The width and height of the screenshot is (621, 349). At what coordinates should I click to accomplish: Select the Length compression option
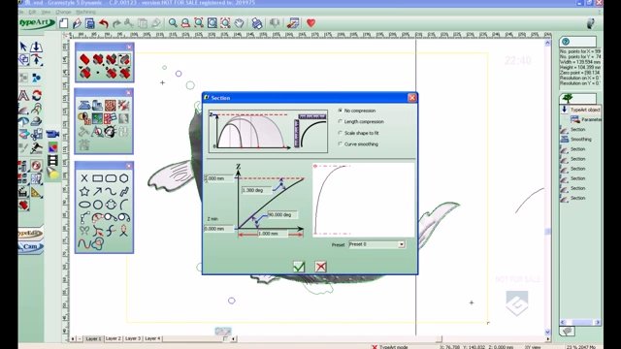coord(361,121)
